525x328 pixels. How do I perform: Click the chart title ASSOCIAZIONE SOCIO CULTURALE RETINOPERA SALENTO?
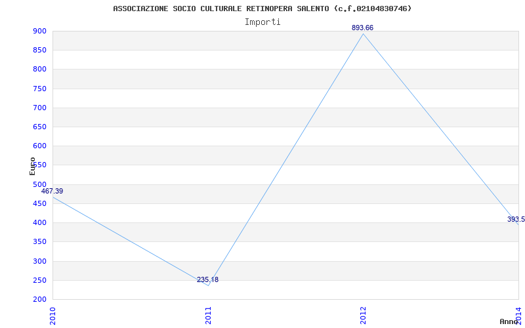(262, 9)
